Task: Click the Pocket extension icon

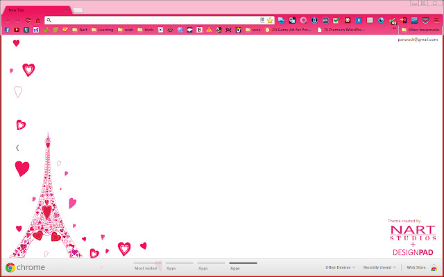Action: pyautogui.click(x=425, y=20)
